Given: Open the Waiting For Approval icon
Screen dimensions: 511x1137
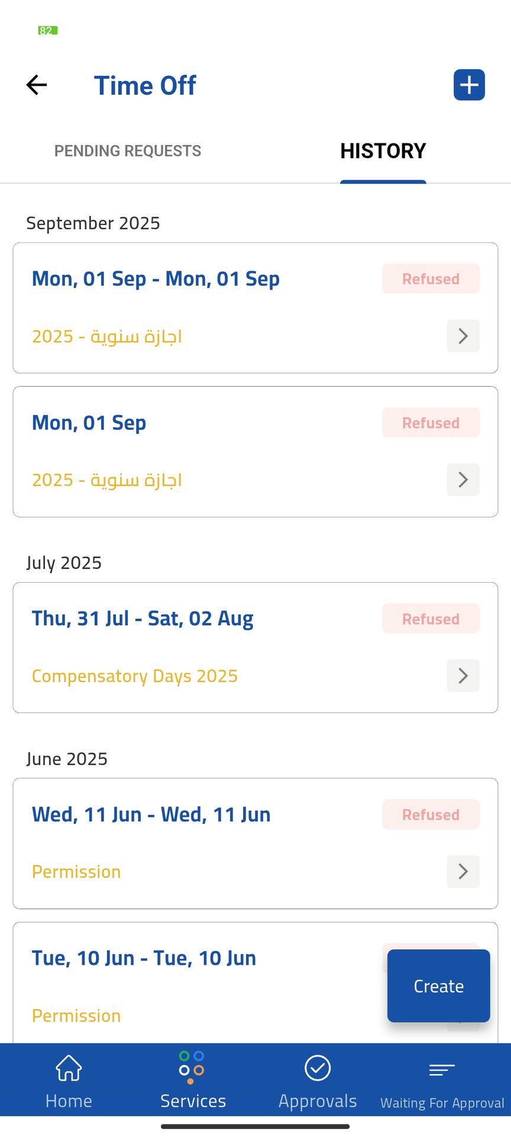Looking at the screenshot, I should click(x=442, y=1070).
